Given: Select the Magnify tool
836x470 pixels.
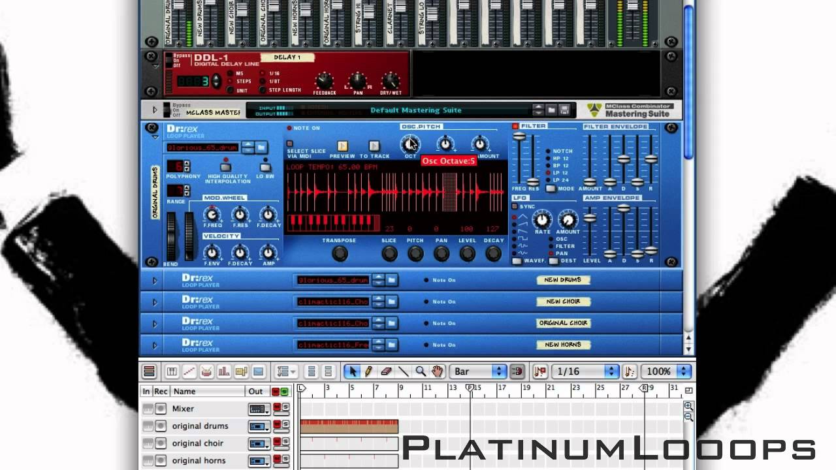Looking at the screenshot, I should click(x=421, y=371).
